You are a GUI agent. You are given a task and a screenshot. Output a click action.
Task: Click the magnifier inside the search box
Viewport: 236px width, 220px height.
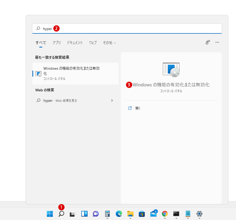click(38, 28)
